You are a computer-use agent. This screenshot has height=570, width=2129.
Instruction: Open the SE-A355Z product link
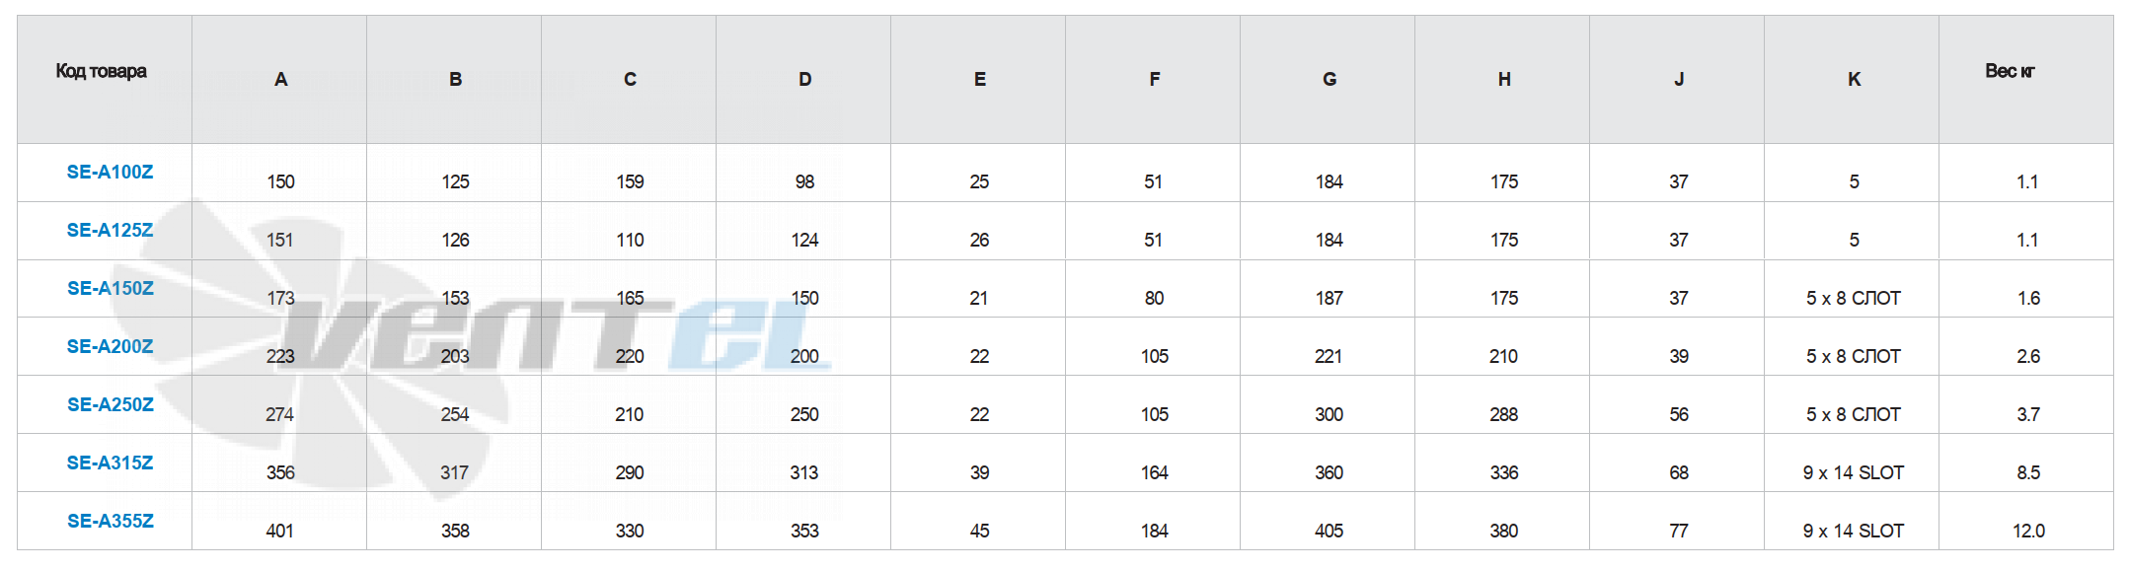coord(110,521)
